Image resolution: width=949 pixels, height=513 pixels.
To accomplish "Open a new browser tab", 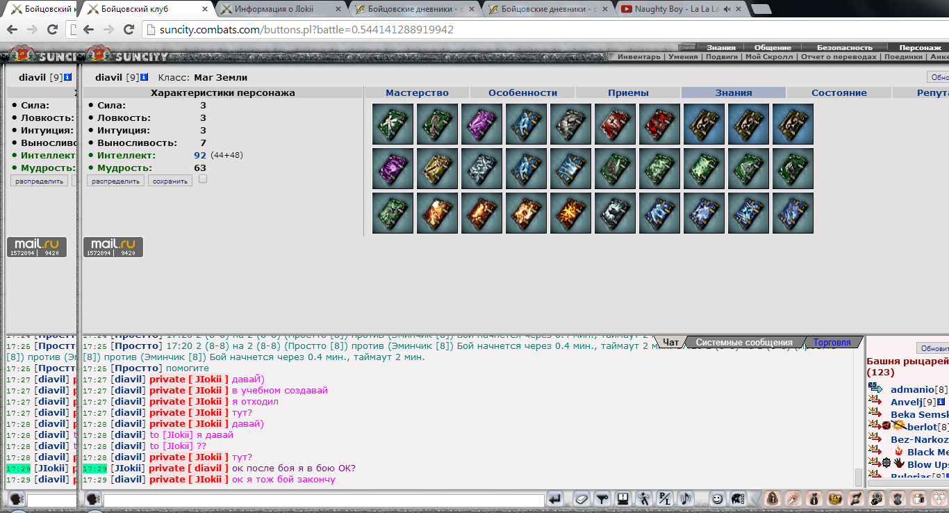I will coord(761,9).
